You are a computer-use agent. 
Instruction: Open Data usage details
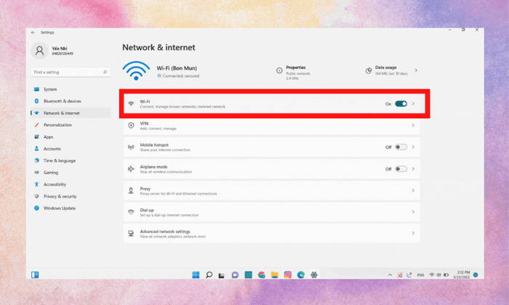point(391,70)
